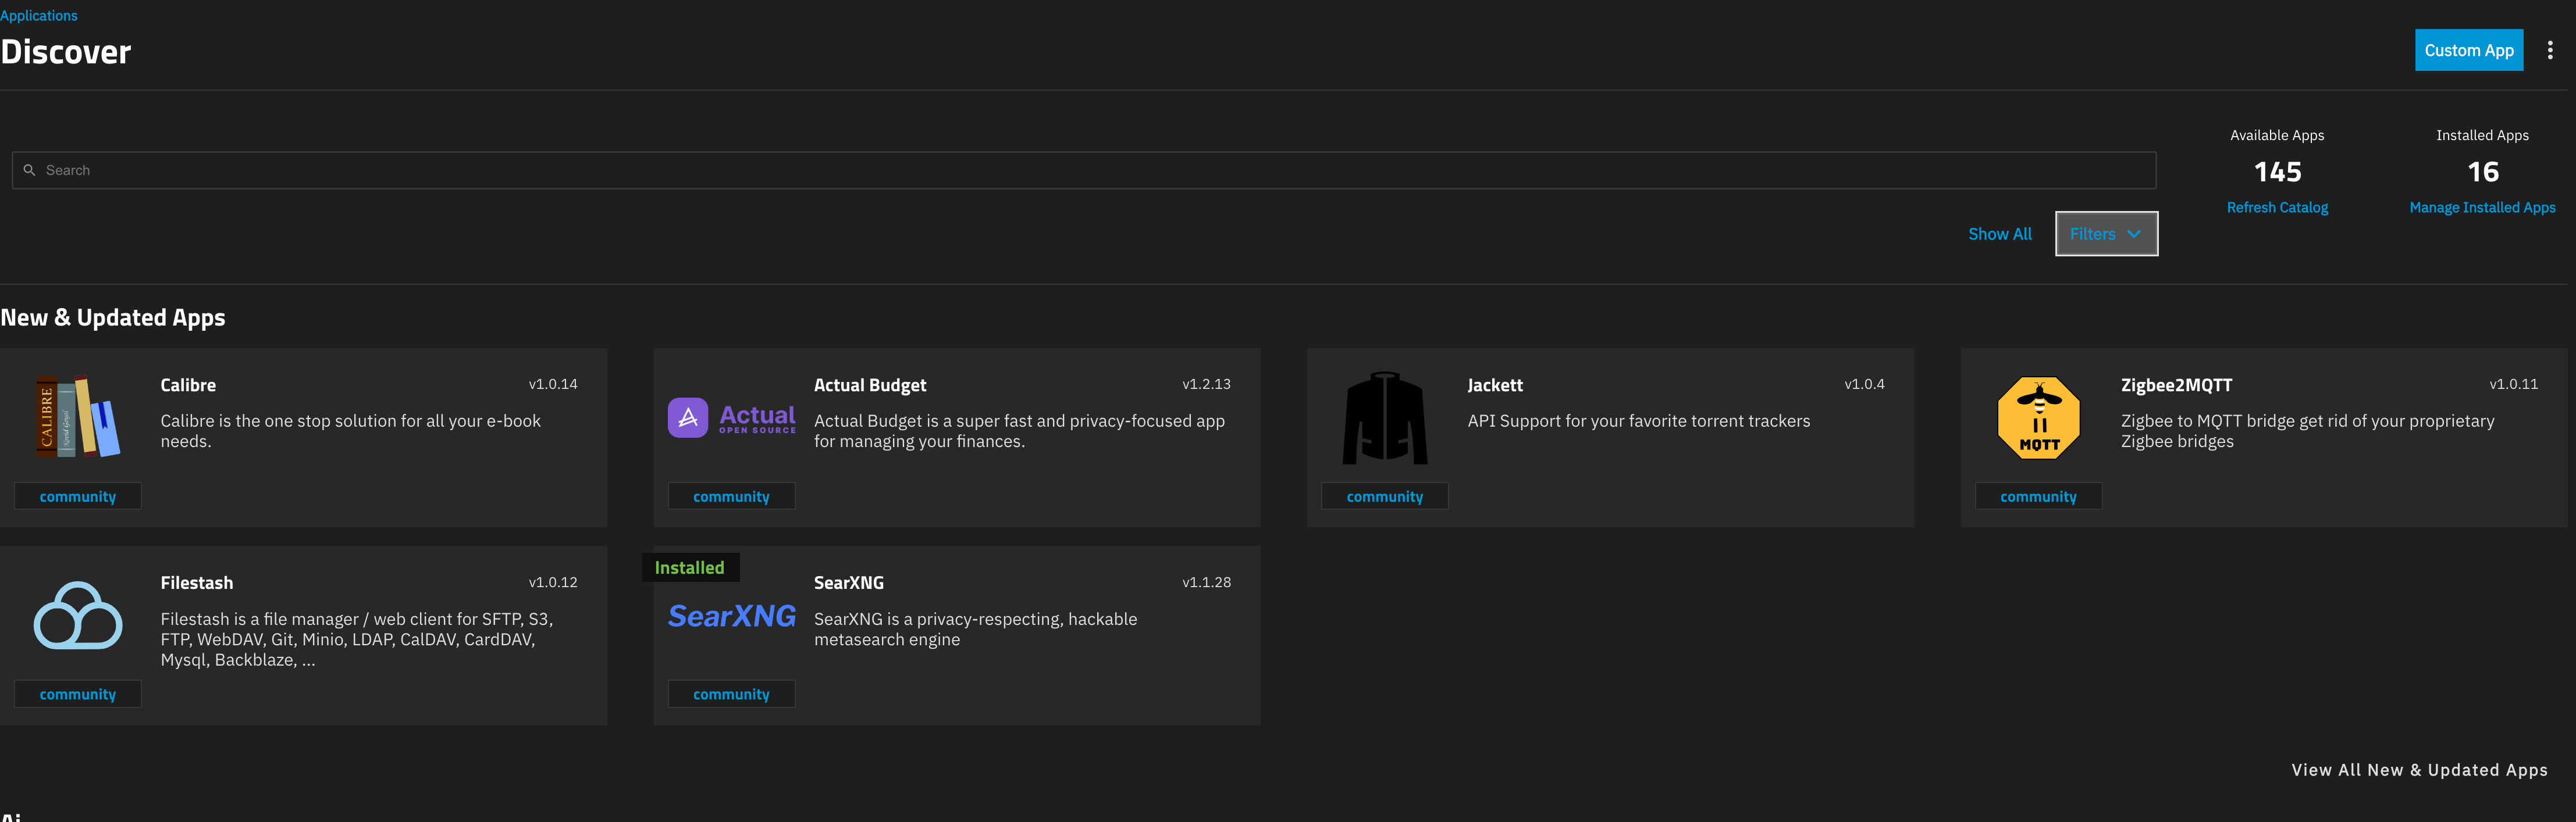Image resolution: width=2576 pixels, height=822 pixels.
Task: Click Jackett description about torrent trackers
Action: click(1638, 421)
